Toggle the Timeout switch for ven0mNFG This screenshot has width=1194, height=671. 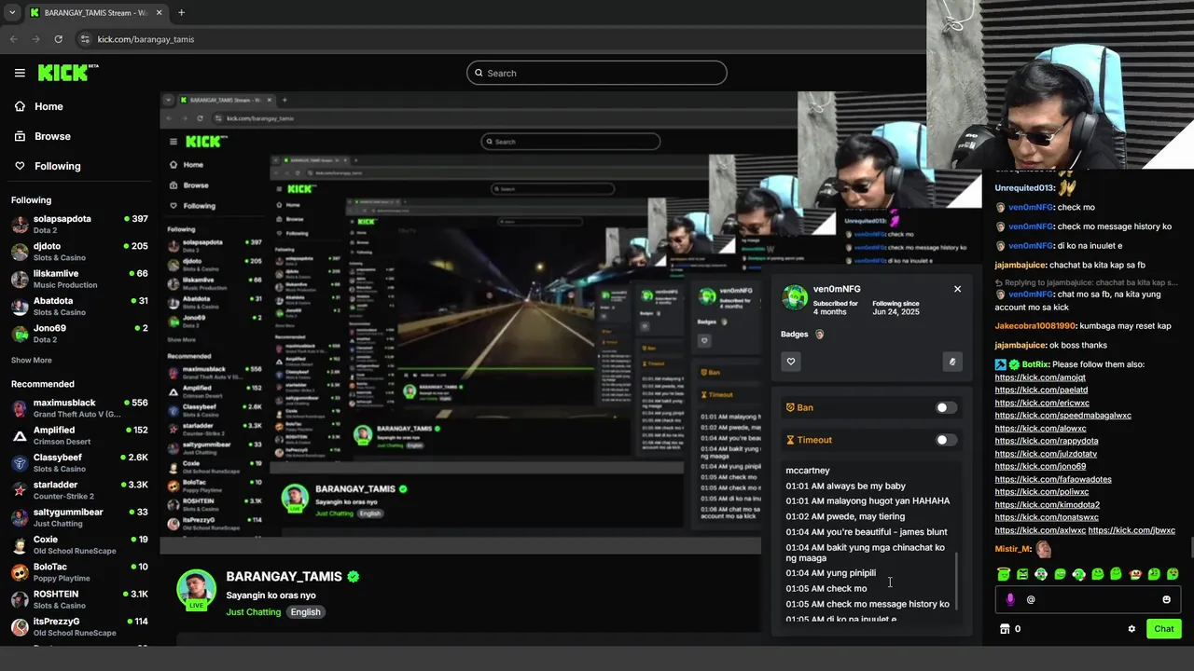[x=946, y=440]
